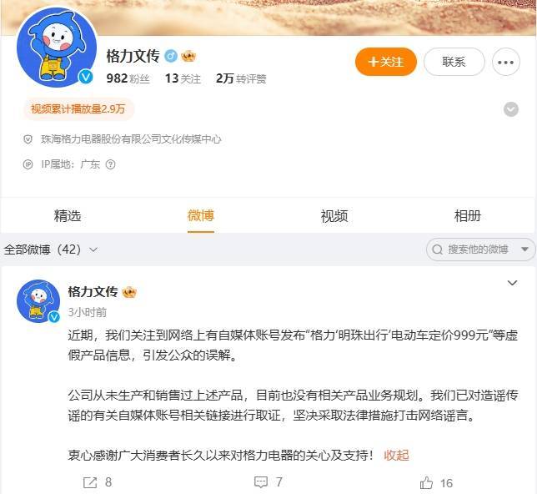Expand profile details with the round chevron

(511, 109)
